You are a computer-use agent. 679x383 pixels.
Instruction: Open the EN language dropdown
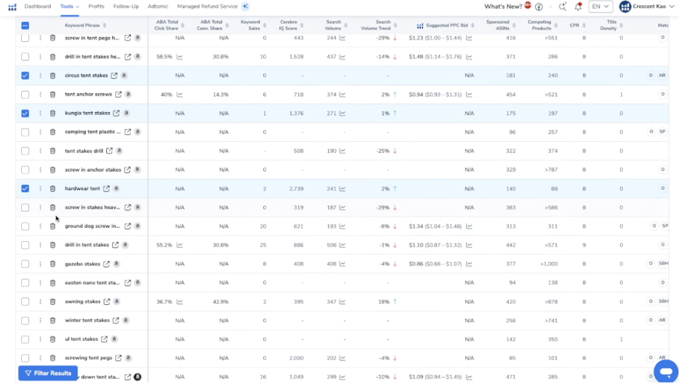600,7
